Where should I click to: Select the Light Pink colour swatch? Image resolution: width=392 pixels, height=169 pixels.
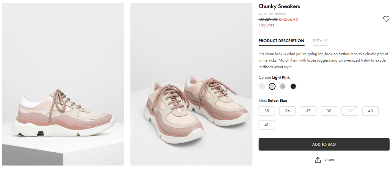click(272, 86)
